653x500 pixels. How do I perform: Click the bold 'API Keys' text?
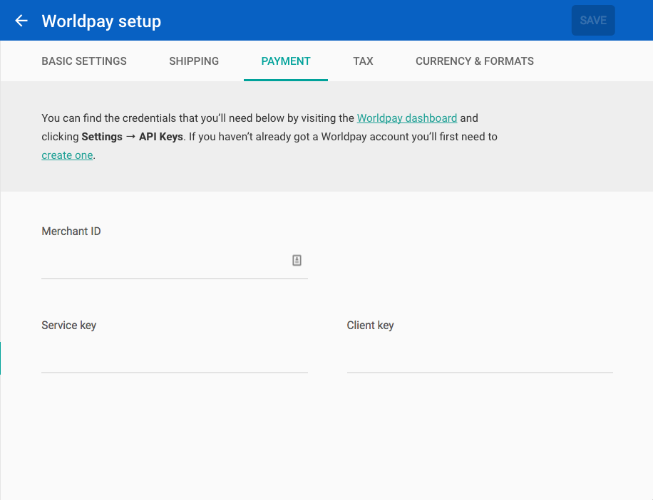pos(160,137)
